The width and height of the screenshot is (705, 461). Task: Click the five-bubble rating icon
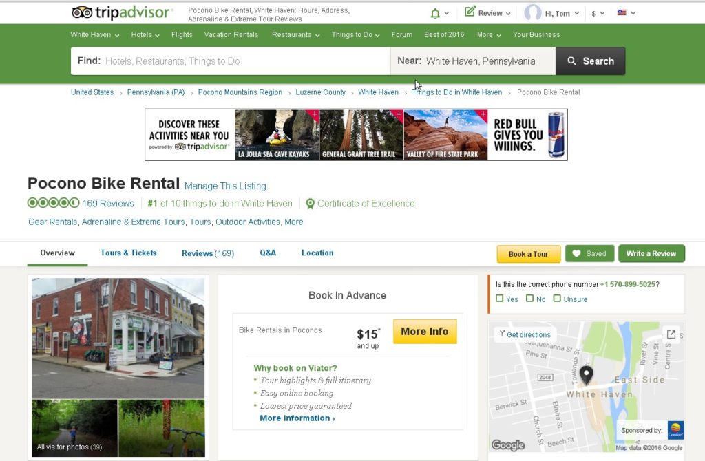pyautogui.click(x=53, y=203)
